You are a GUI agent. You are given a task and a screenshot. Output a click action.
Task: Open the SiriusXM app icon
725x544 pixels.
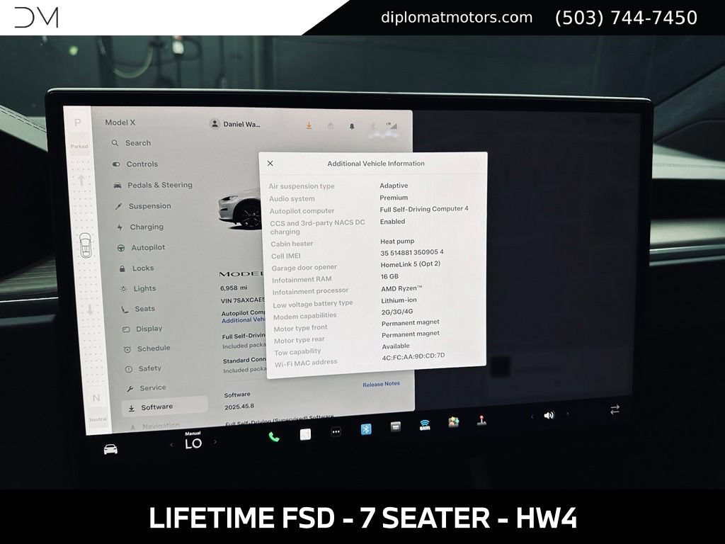(425, 425)
